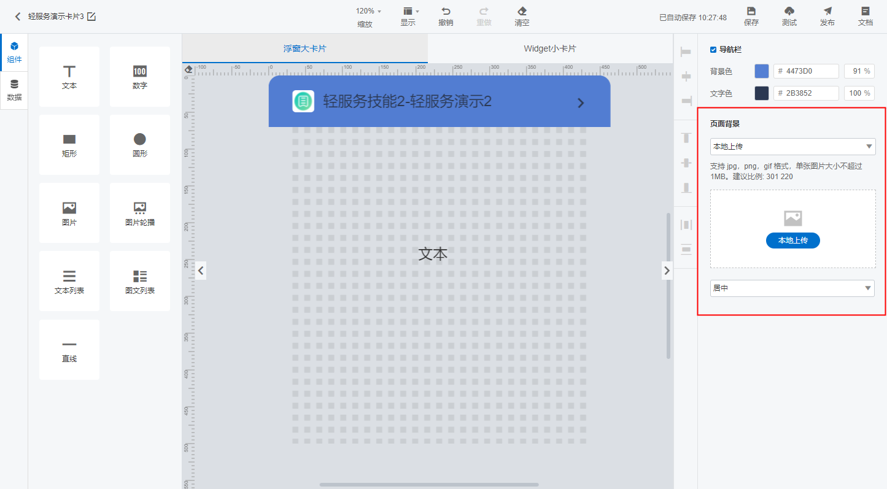Go back using the top-left arrow
The image size is (887, 489).
18,17
